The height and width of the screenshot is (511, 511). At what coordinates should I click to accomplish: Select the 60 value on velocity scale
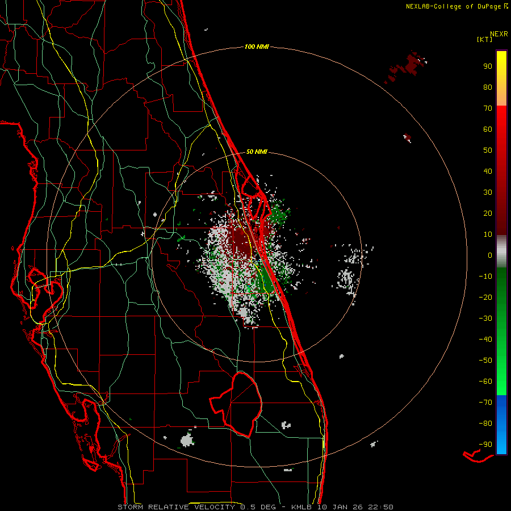488,129
